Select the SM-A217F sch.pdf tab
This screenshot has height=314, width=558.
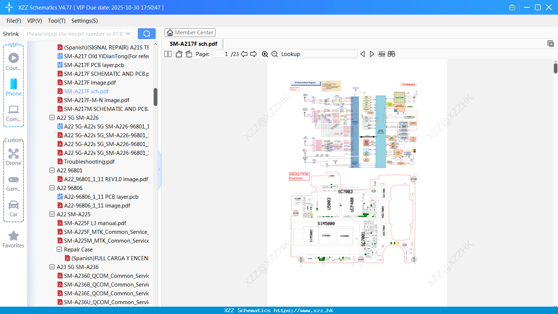click(x=193, y=44)
